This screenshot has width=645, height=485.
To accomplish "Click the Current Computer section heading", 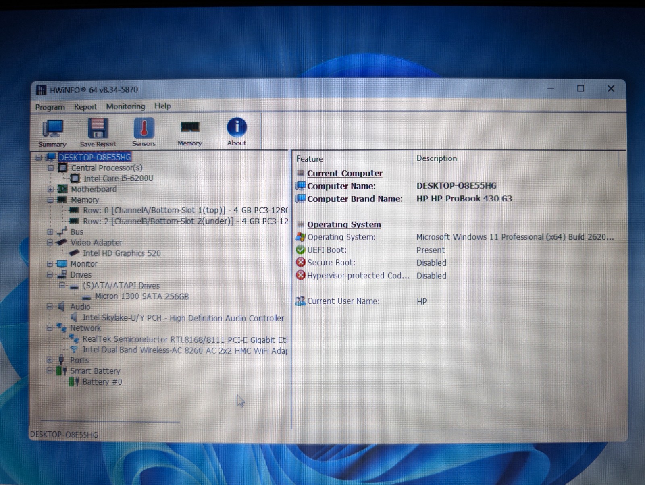I will (345, 173).
